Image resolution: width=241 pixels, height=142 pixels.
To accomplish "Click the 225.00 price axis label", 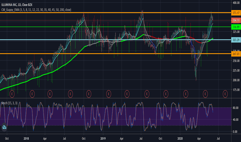I will click(x=236, y=70).
